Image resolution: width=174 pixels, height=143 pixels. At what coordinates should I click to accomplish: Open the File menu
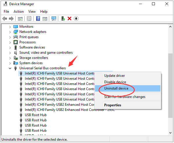(x=6, y=12)
